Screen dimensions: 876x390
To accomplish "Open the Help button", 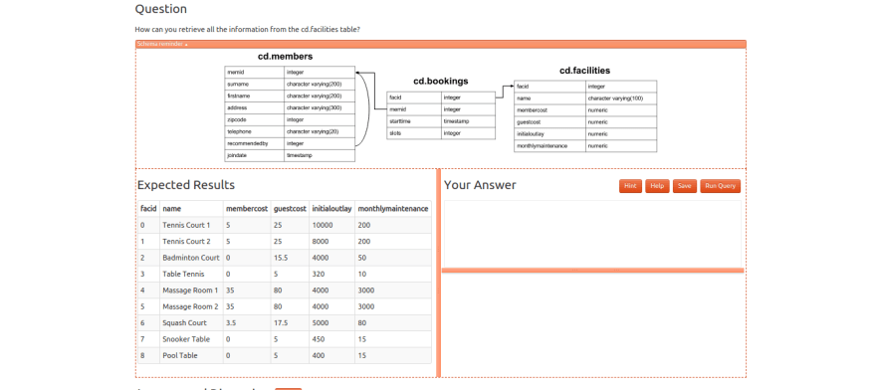I will tap(657, 186).
